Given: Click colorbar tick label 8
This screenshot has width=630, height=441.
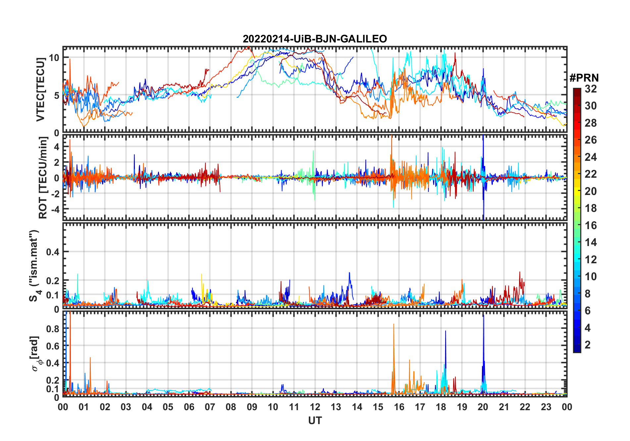Looking at the screenshot, I should pos(588,294).
